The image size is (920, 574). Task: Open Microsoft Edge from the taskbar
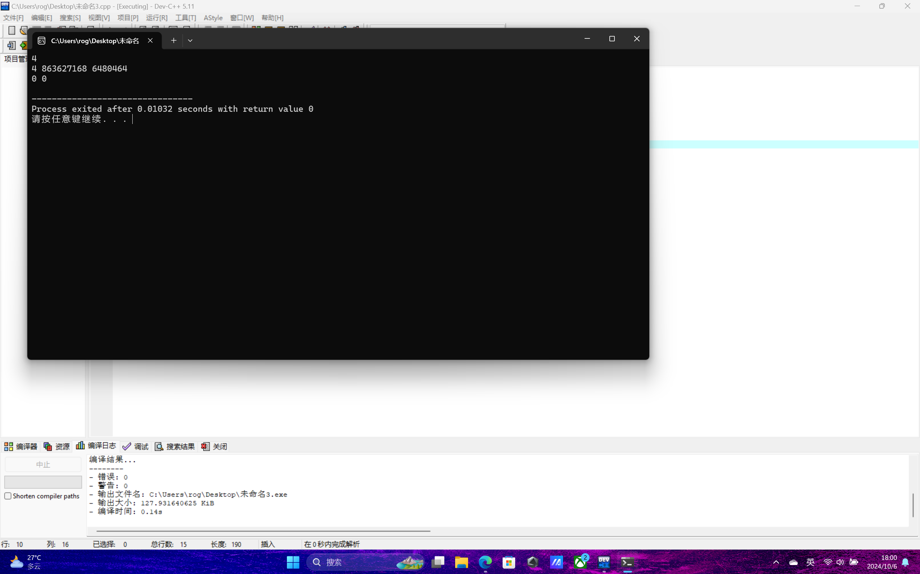[485, 562]
